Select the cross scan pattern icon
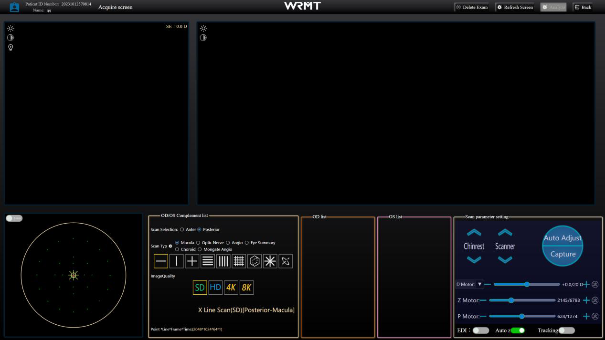 tap(192, 261)
